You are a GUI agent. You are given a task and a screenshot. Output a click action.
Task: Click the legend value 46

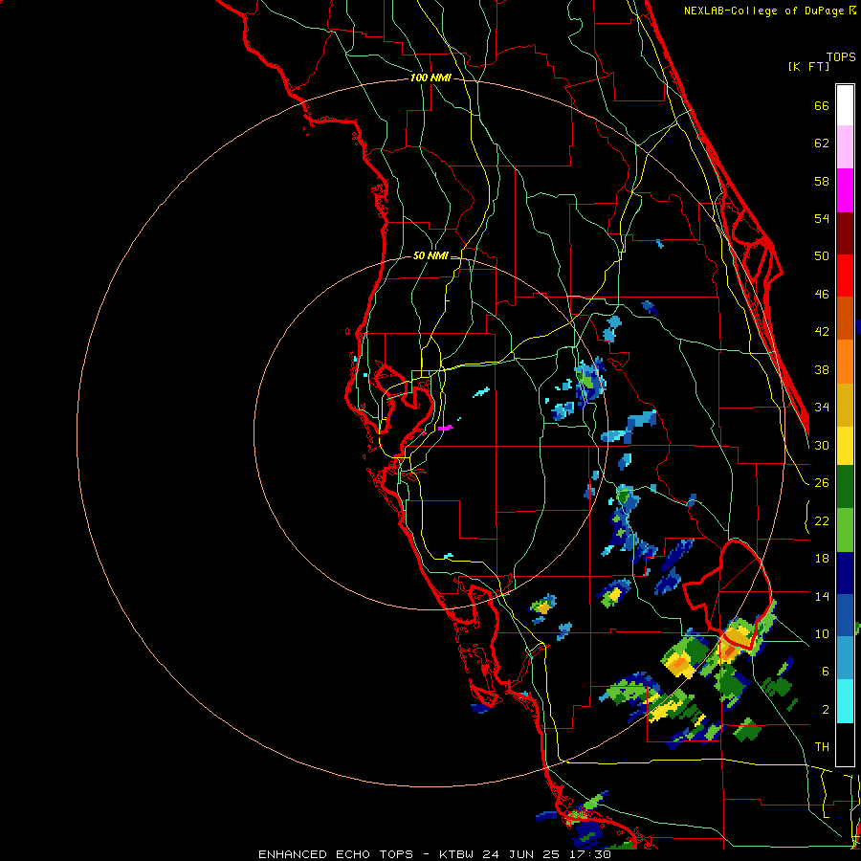tap(822, 295)
